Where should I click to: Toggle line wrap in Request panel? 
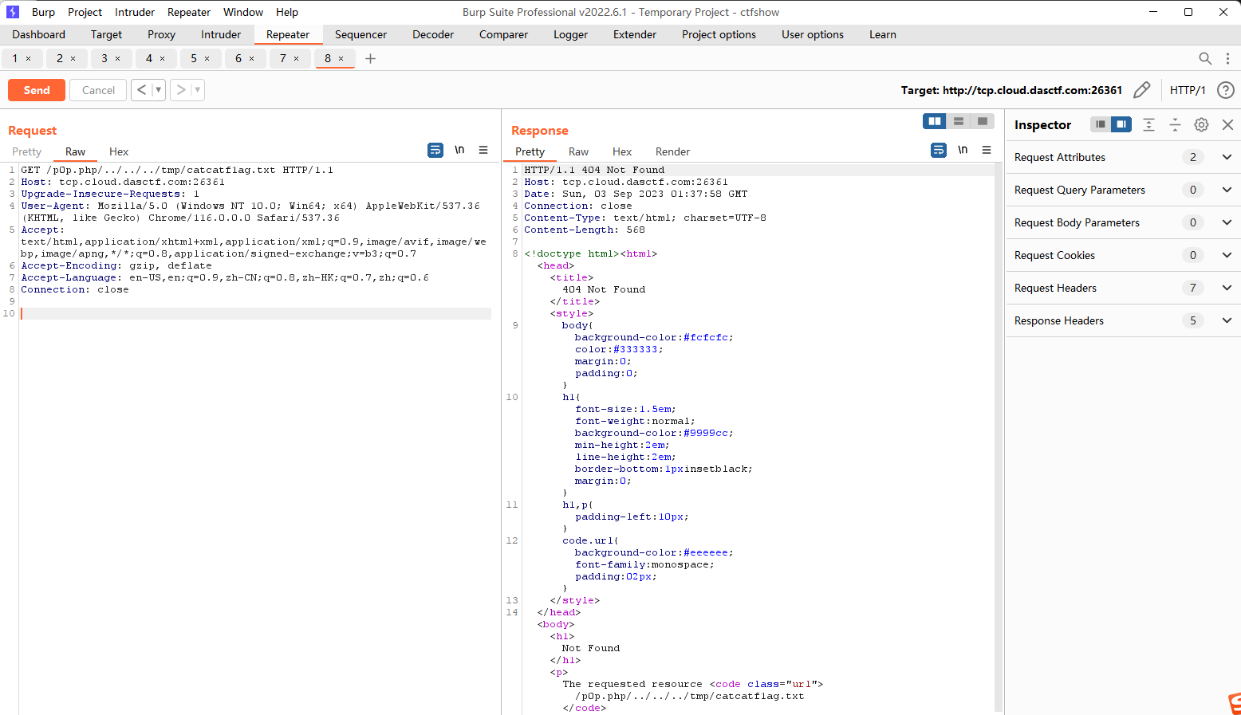click(435, 150)
